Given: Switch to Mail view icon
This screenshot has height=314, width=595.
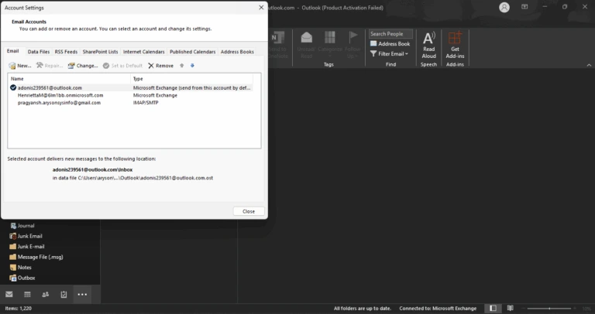Looking at the screenshot, I should (9, 295).
